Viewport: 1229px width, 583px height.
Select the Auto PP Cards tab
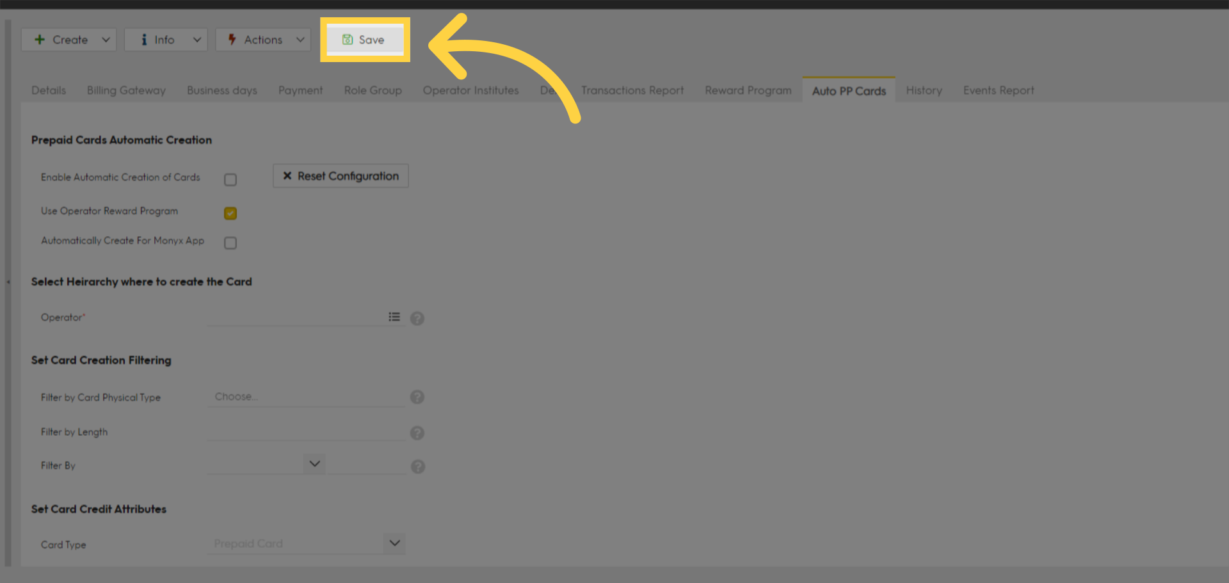(849, 90)
